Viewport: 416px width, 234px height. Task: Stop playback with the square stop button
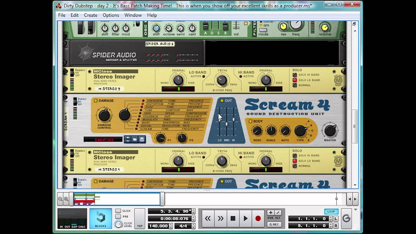pyautogui.click(x=233, y=218)
